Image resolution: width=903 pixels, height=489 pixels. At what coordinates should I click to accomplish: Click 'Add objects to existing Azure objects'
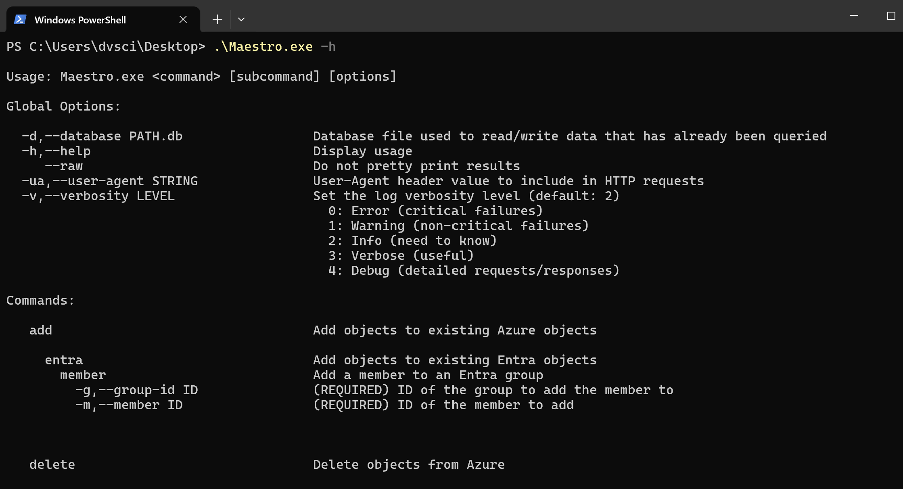click(455, 330)
